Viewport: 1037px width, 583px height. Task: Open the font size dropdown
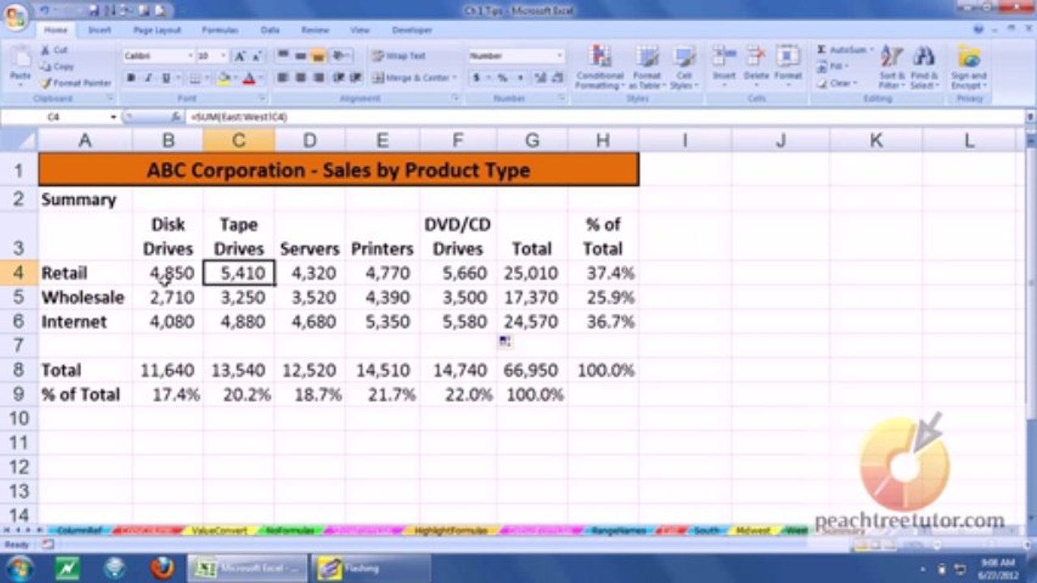[x=224, y=56]
